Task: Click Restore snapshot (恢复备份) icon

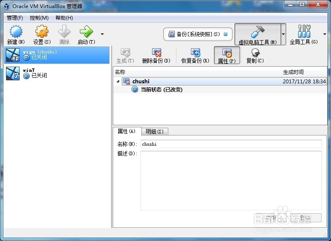Action: pos(195,53)
